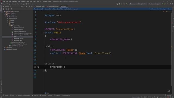Click the build hammer icon in toolbar
This screenshot has width=174, height=98.
coord(127,4)
